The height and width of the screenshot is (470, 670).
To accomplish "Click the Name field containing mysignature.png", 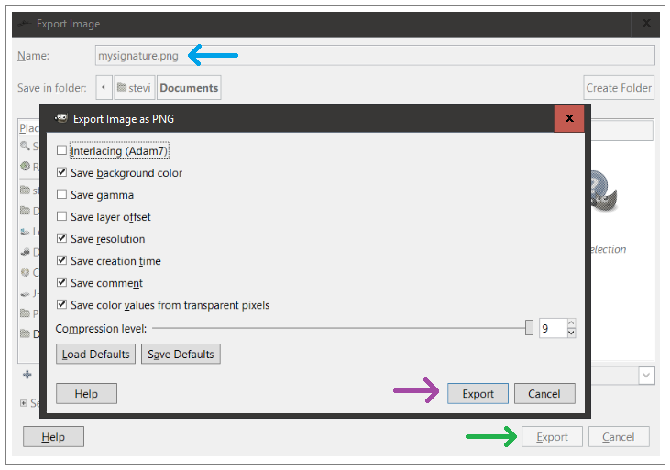I will [x=375, y=56].
